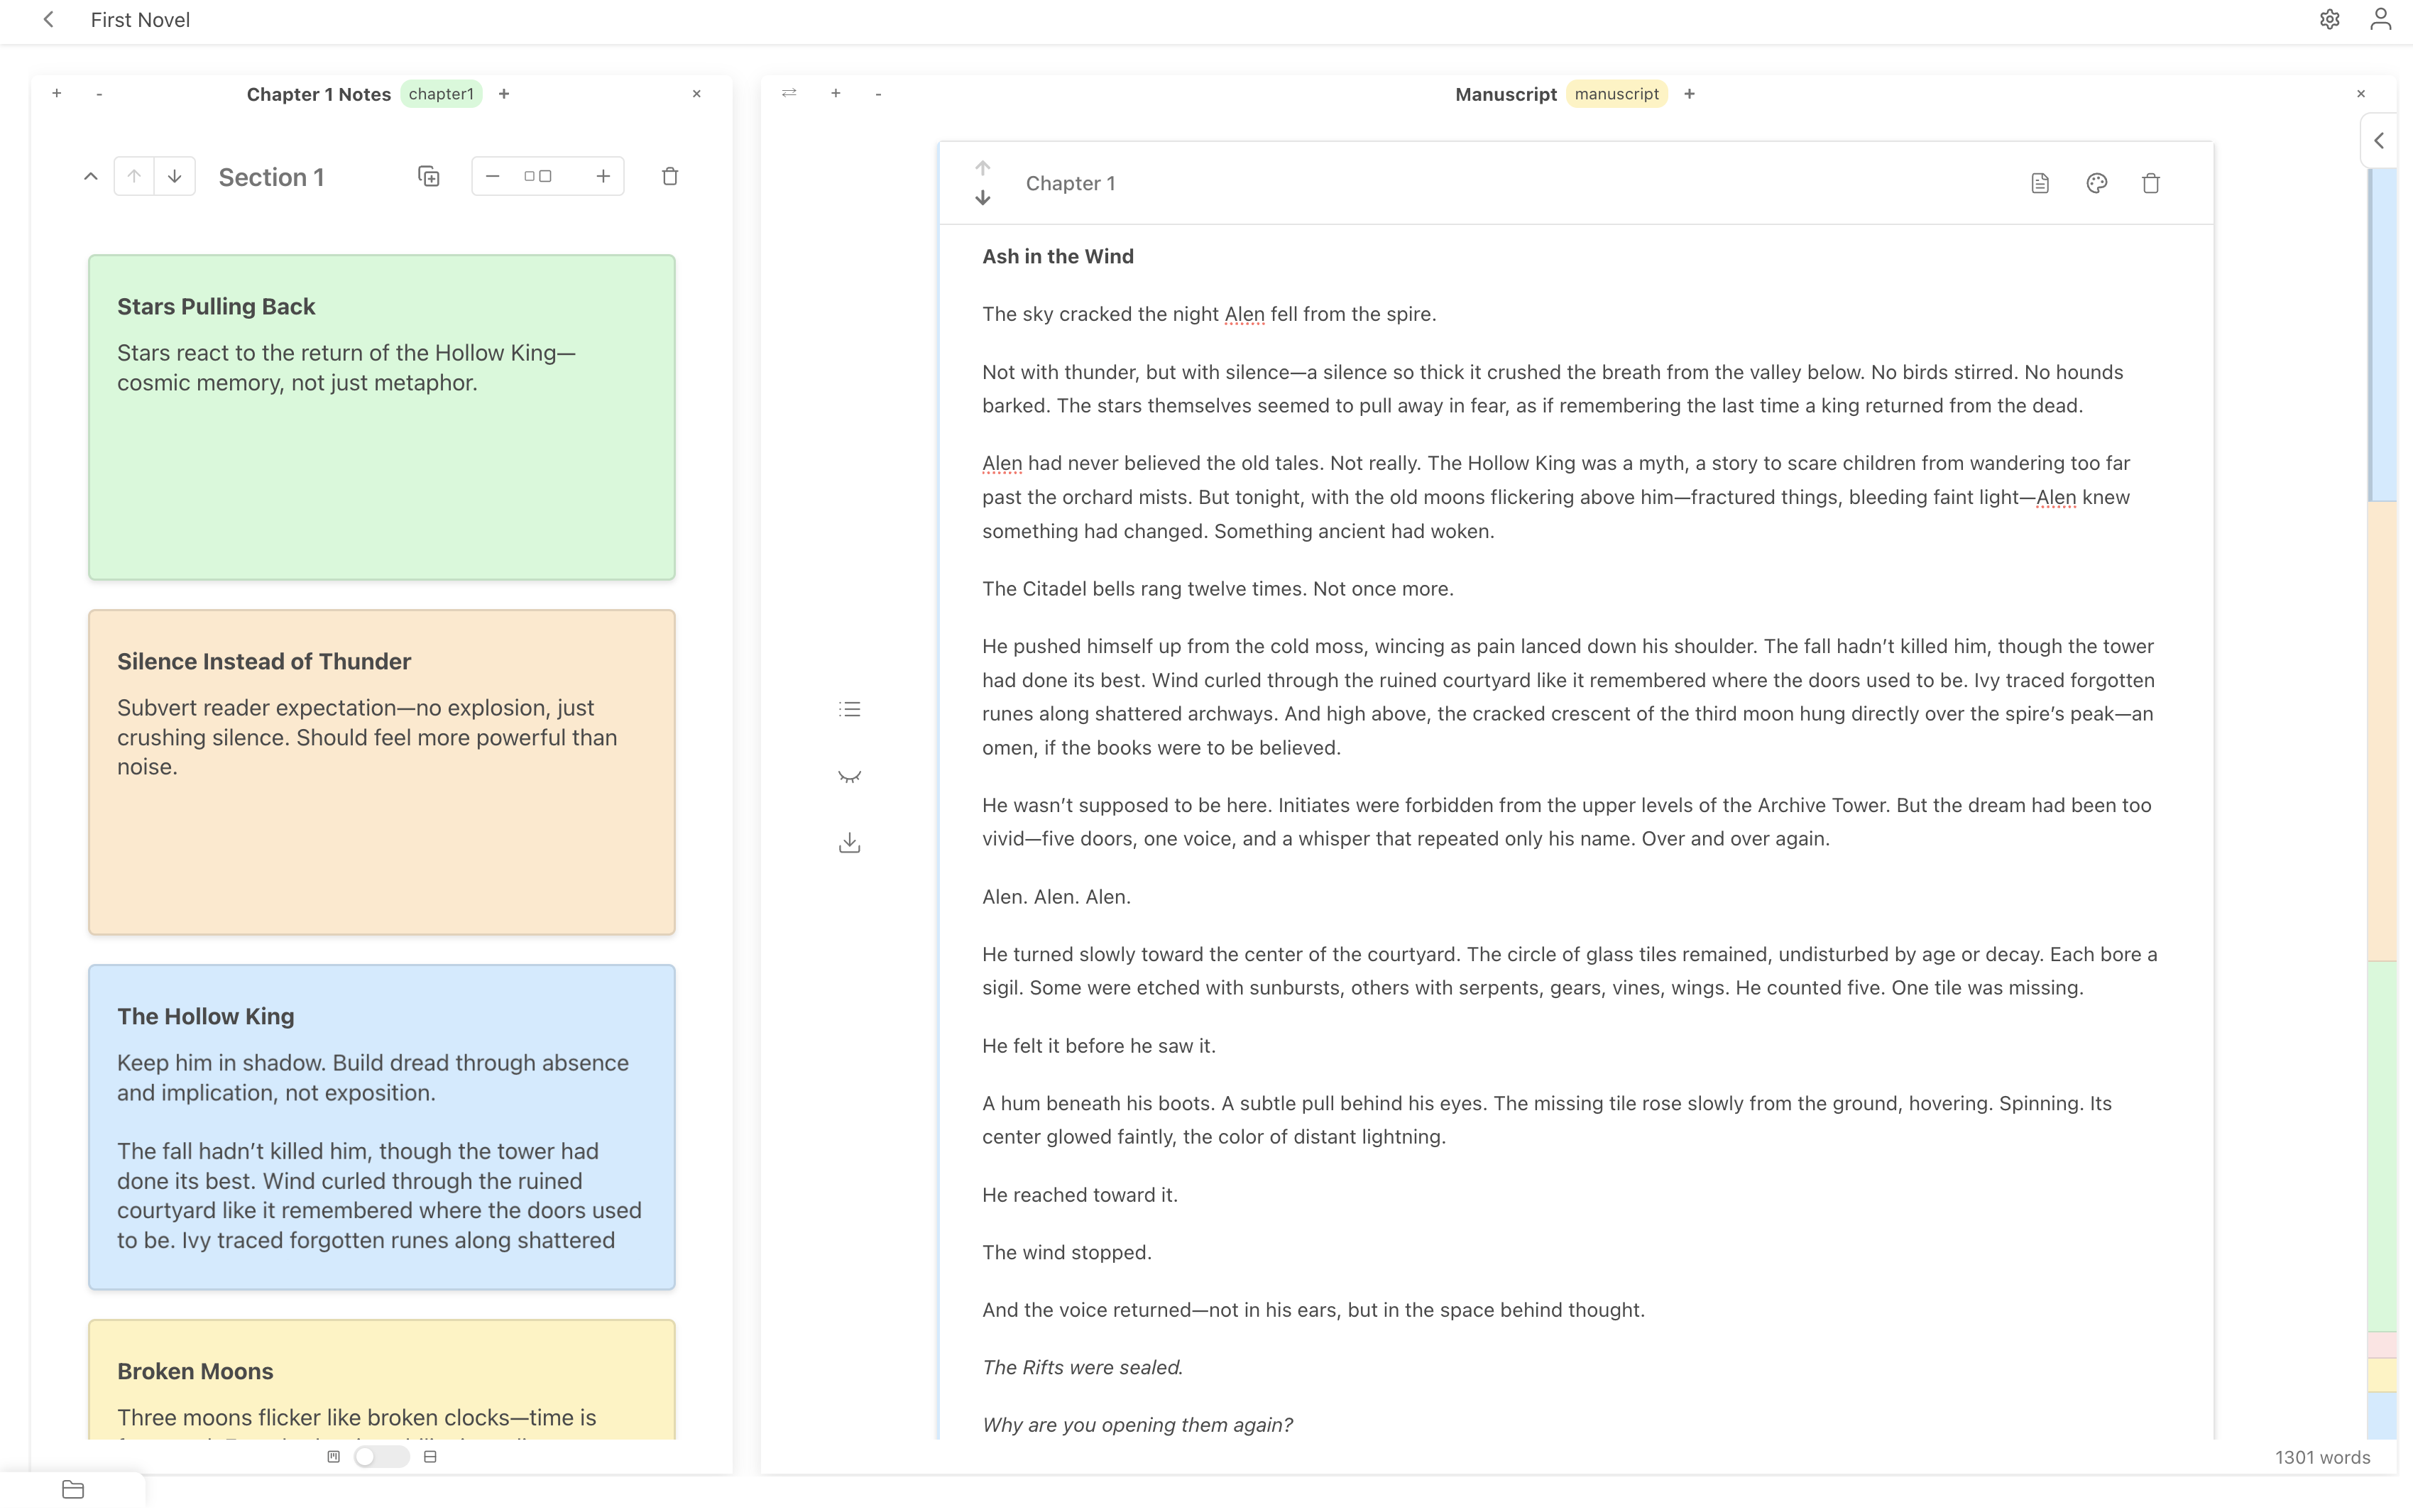This screenshot has height=1512, width=2413.
Task: Delete Section 1 with trash icon
Action: [x=670, y=177]
